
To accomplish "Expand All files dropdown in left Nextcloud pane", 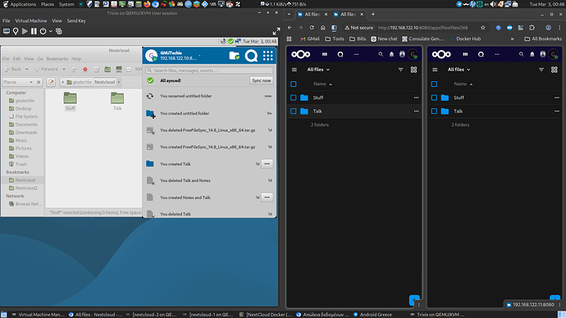I will tap(318, 70).
